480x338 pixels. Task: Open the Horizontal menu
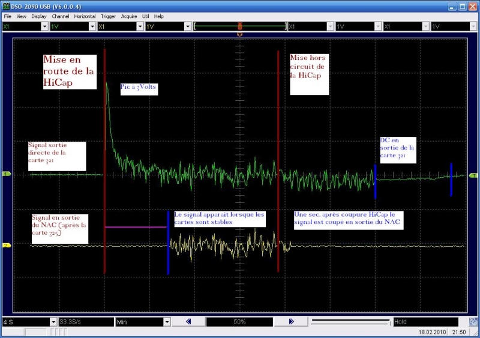pyautogui.click(x=85, y=16)
